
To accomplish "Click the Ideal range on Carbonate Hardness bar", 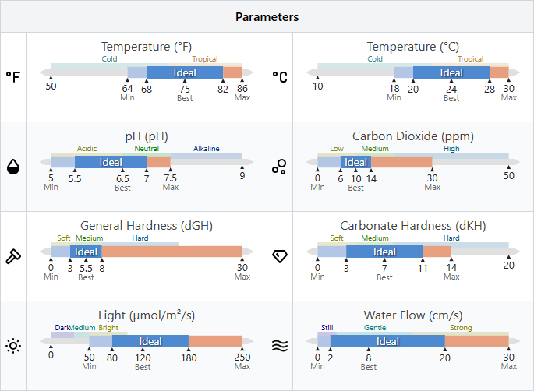I will pos(384,252).
